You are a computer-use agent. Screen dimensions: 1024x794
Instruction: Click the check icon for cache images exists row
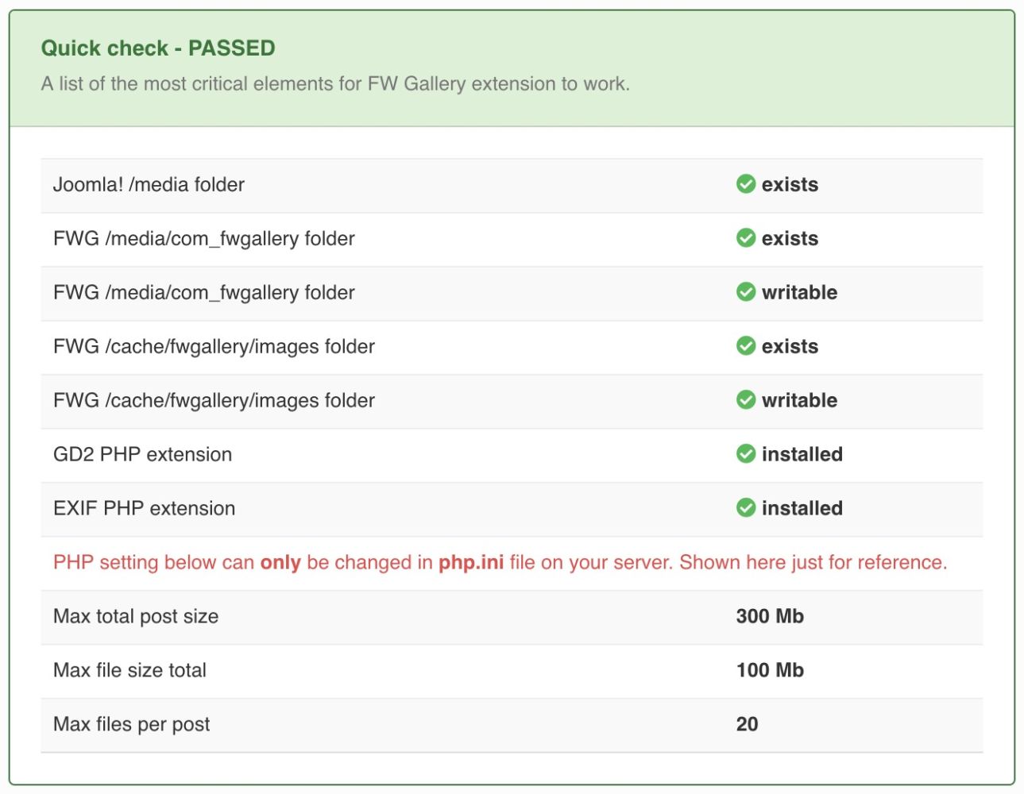coord(745,346)
